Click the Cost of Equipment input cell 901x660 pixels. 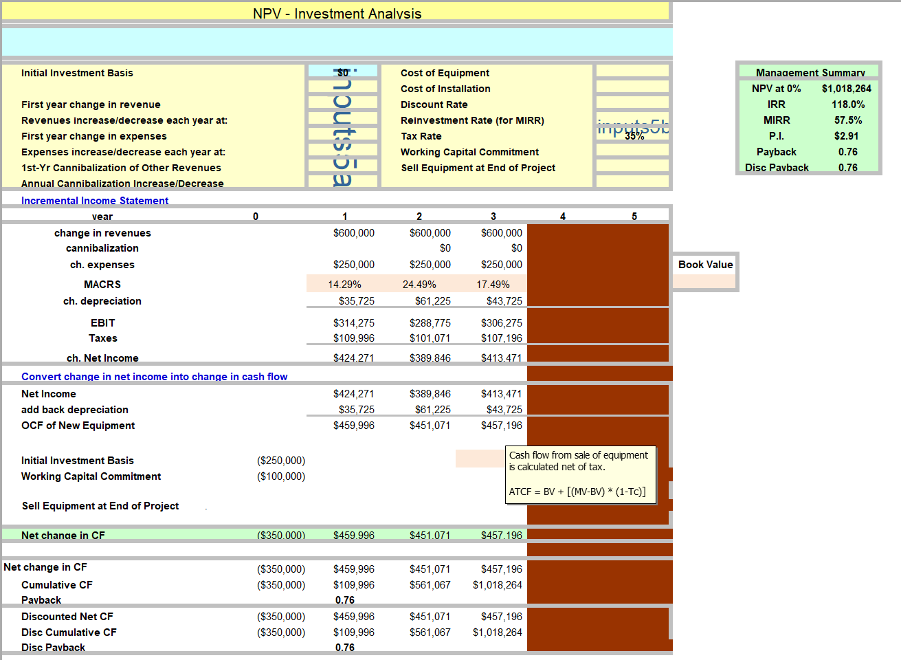coord(632,72)
